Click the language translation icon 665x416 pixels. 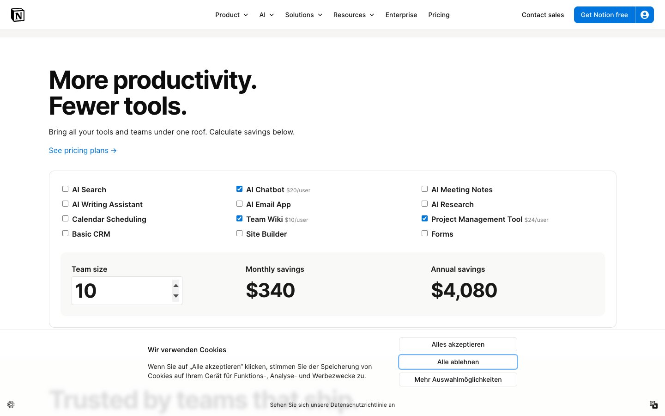click(653, 404)
